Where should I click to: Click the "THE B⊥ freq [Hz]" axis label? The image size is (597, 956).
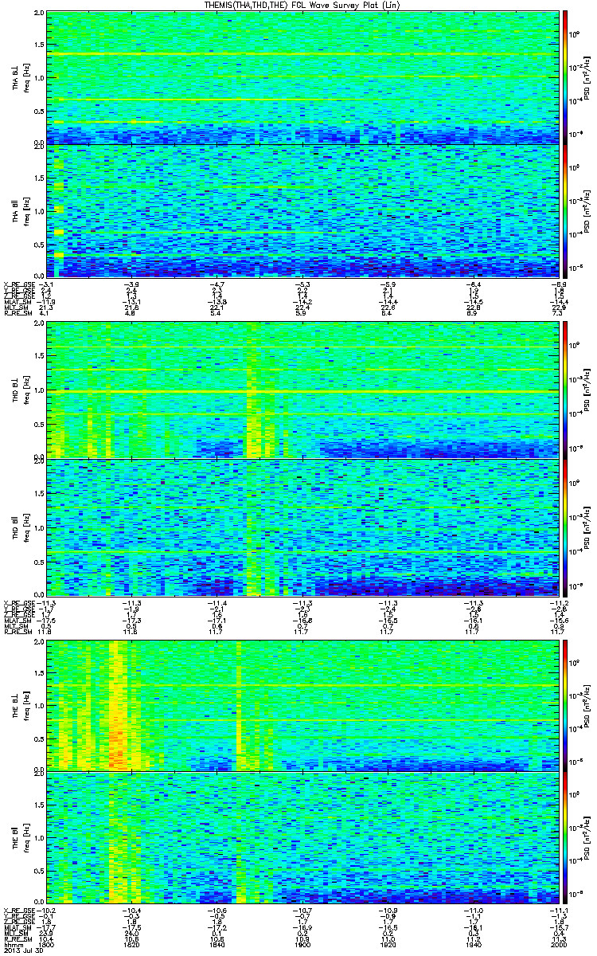pyautogui.click(x=20, y=704)
